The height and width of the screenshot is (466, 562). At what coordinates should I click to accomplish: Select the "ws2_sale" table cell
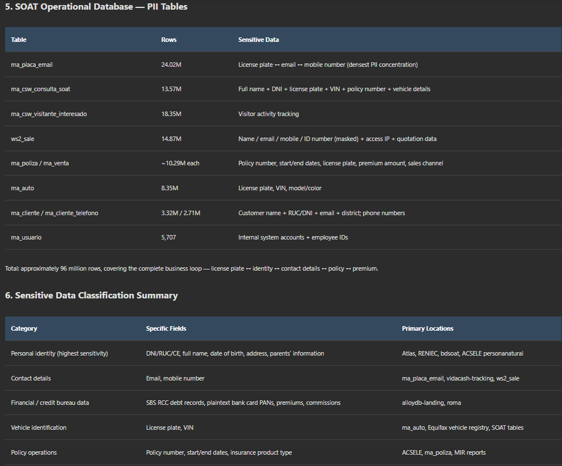click(23, 139)
